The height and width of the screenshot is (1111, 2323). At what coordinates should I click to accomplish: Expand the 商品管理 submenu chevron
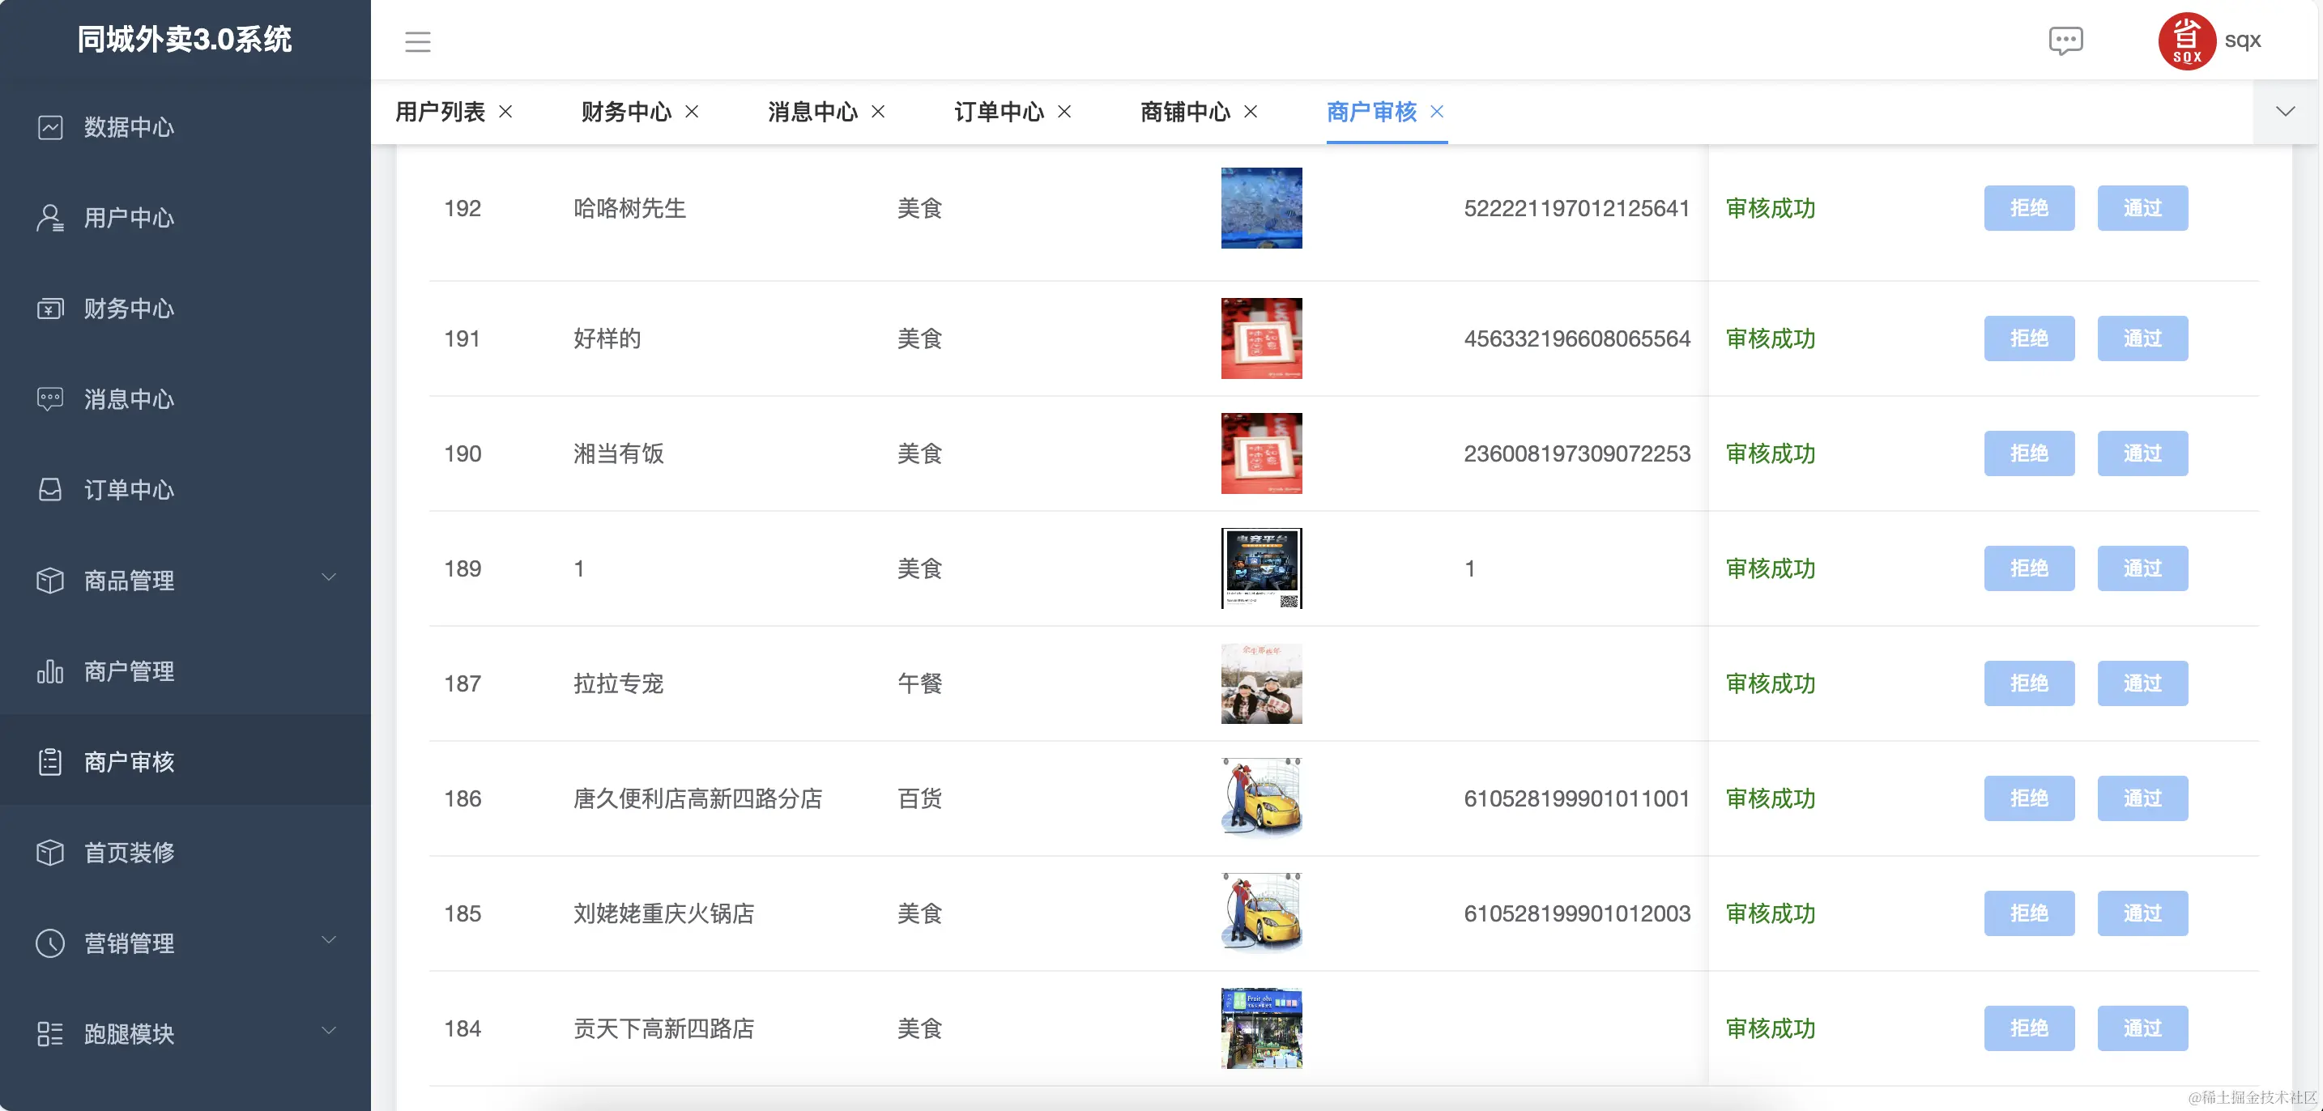click(x=329, y=577)
